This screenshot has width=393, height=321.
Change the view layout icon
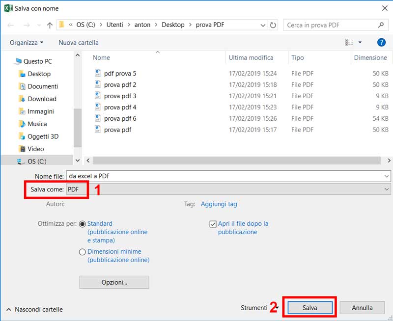349,42
